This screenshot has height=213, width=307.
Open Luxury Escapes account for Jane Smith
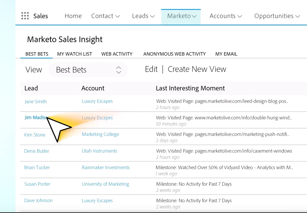coord(97,101)
